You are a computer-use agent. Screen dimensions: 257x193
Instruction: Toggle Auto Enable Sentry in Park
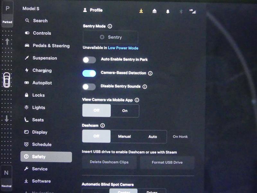(x=89, y=60)
